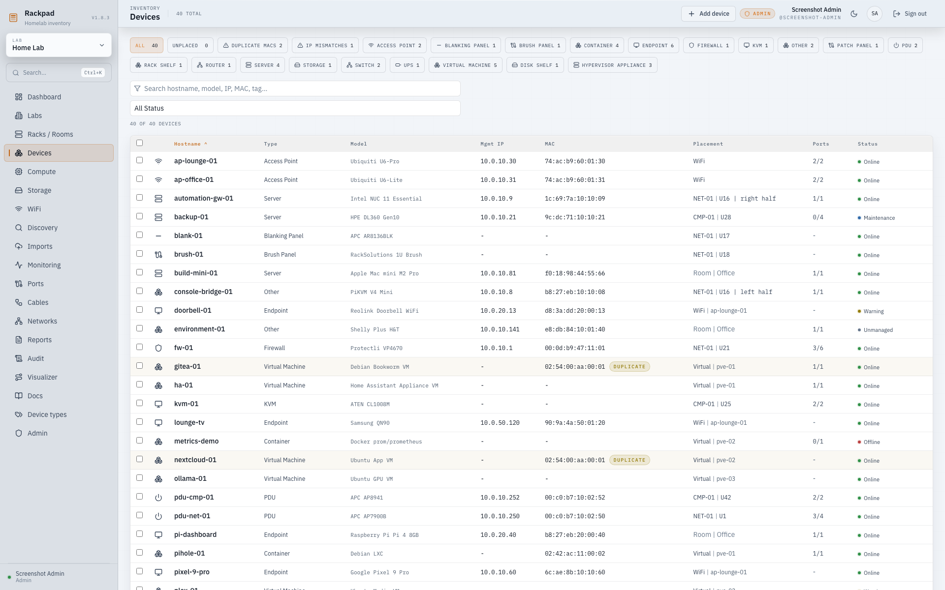The height and width of the screenshot is (590, 945).
Task: Tick the checkbox for ap-office-01
Action: 139,179
